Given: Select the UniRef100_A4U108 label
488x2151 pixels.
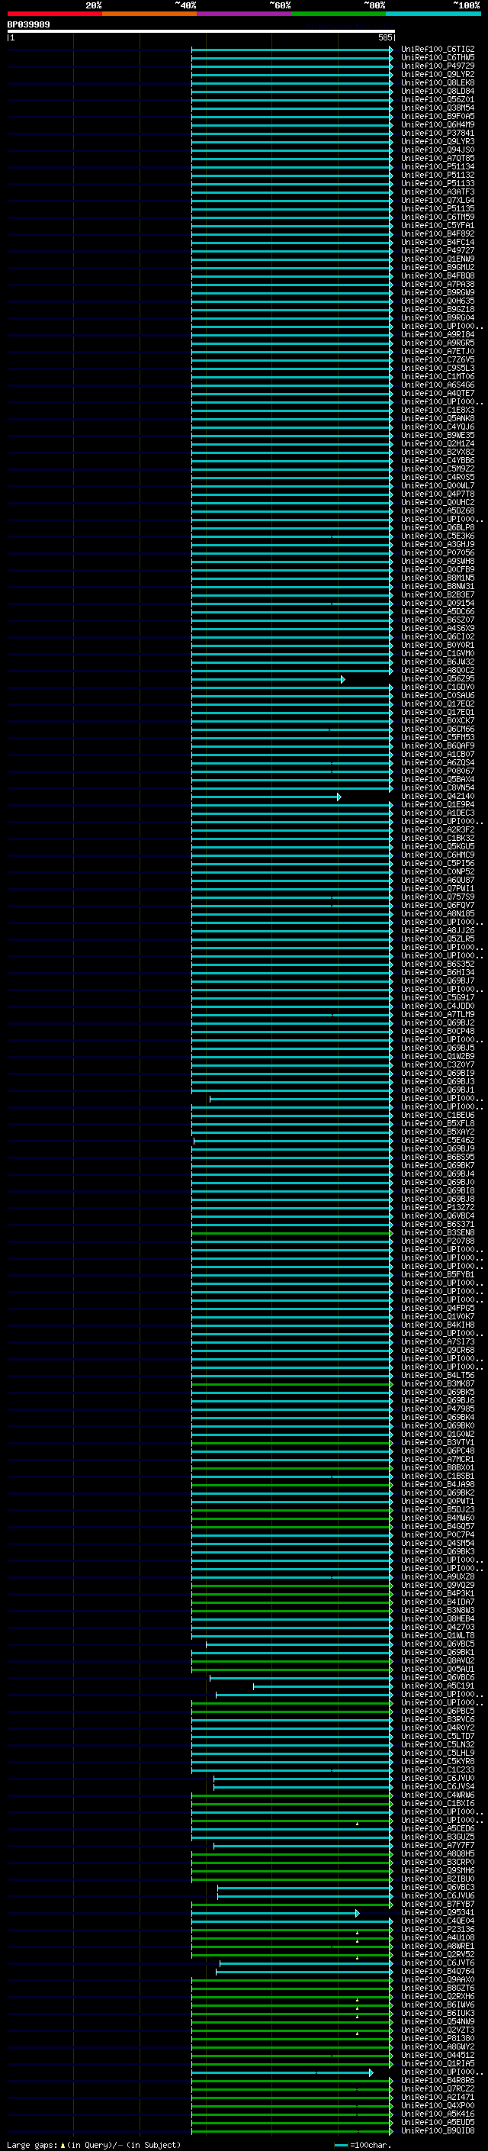Looking at the screenshot, I should tap(437, 1938).
